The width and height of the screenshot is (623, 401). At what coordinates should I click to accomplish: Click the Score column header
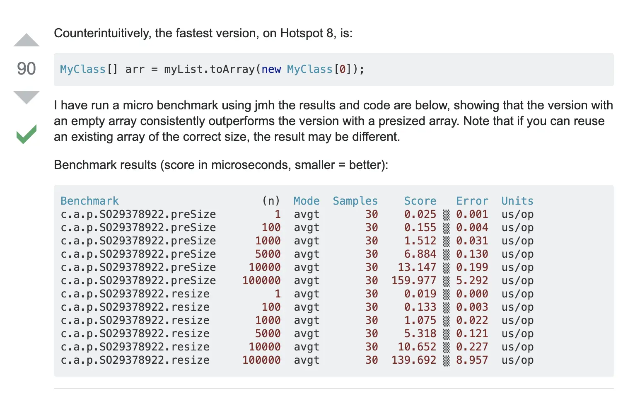420,201
